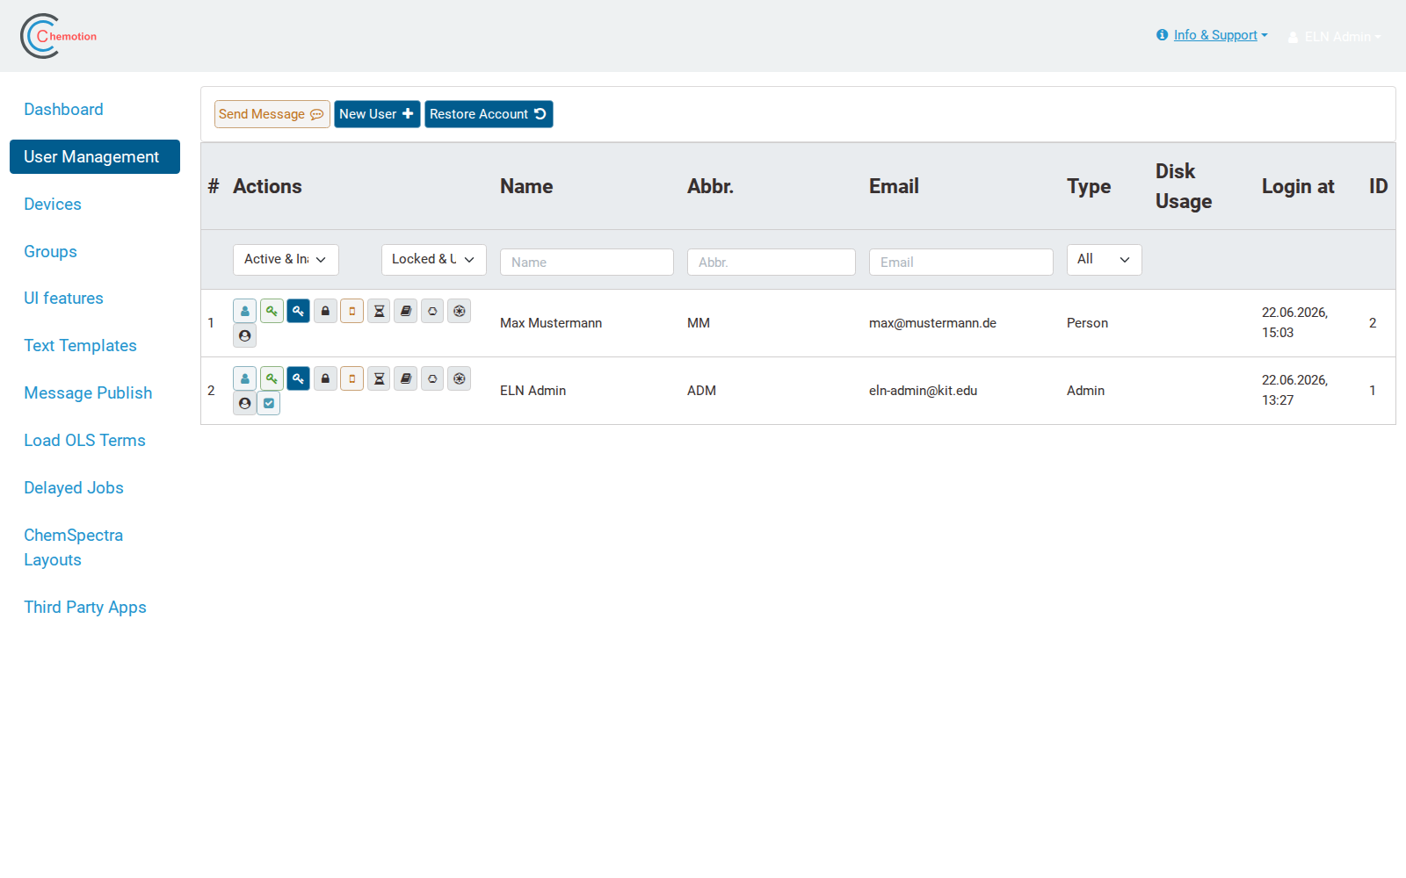
Task: Toggle checkmark button in ELN Admin row
Action: point(269,403)
